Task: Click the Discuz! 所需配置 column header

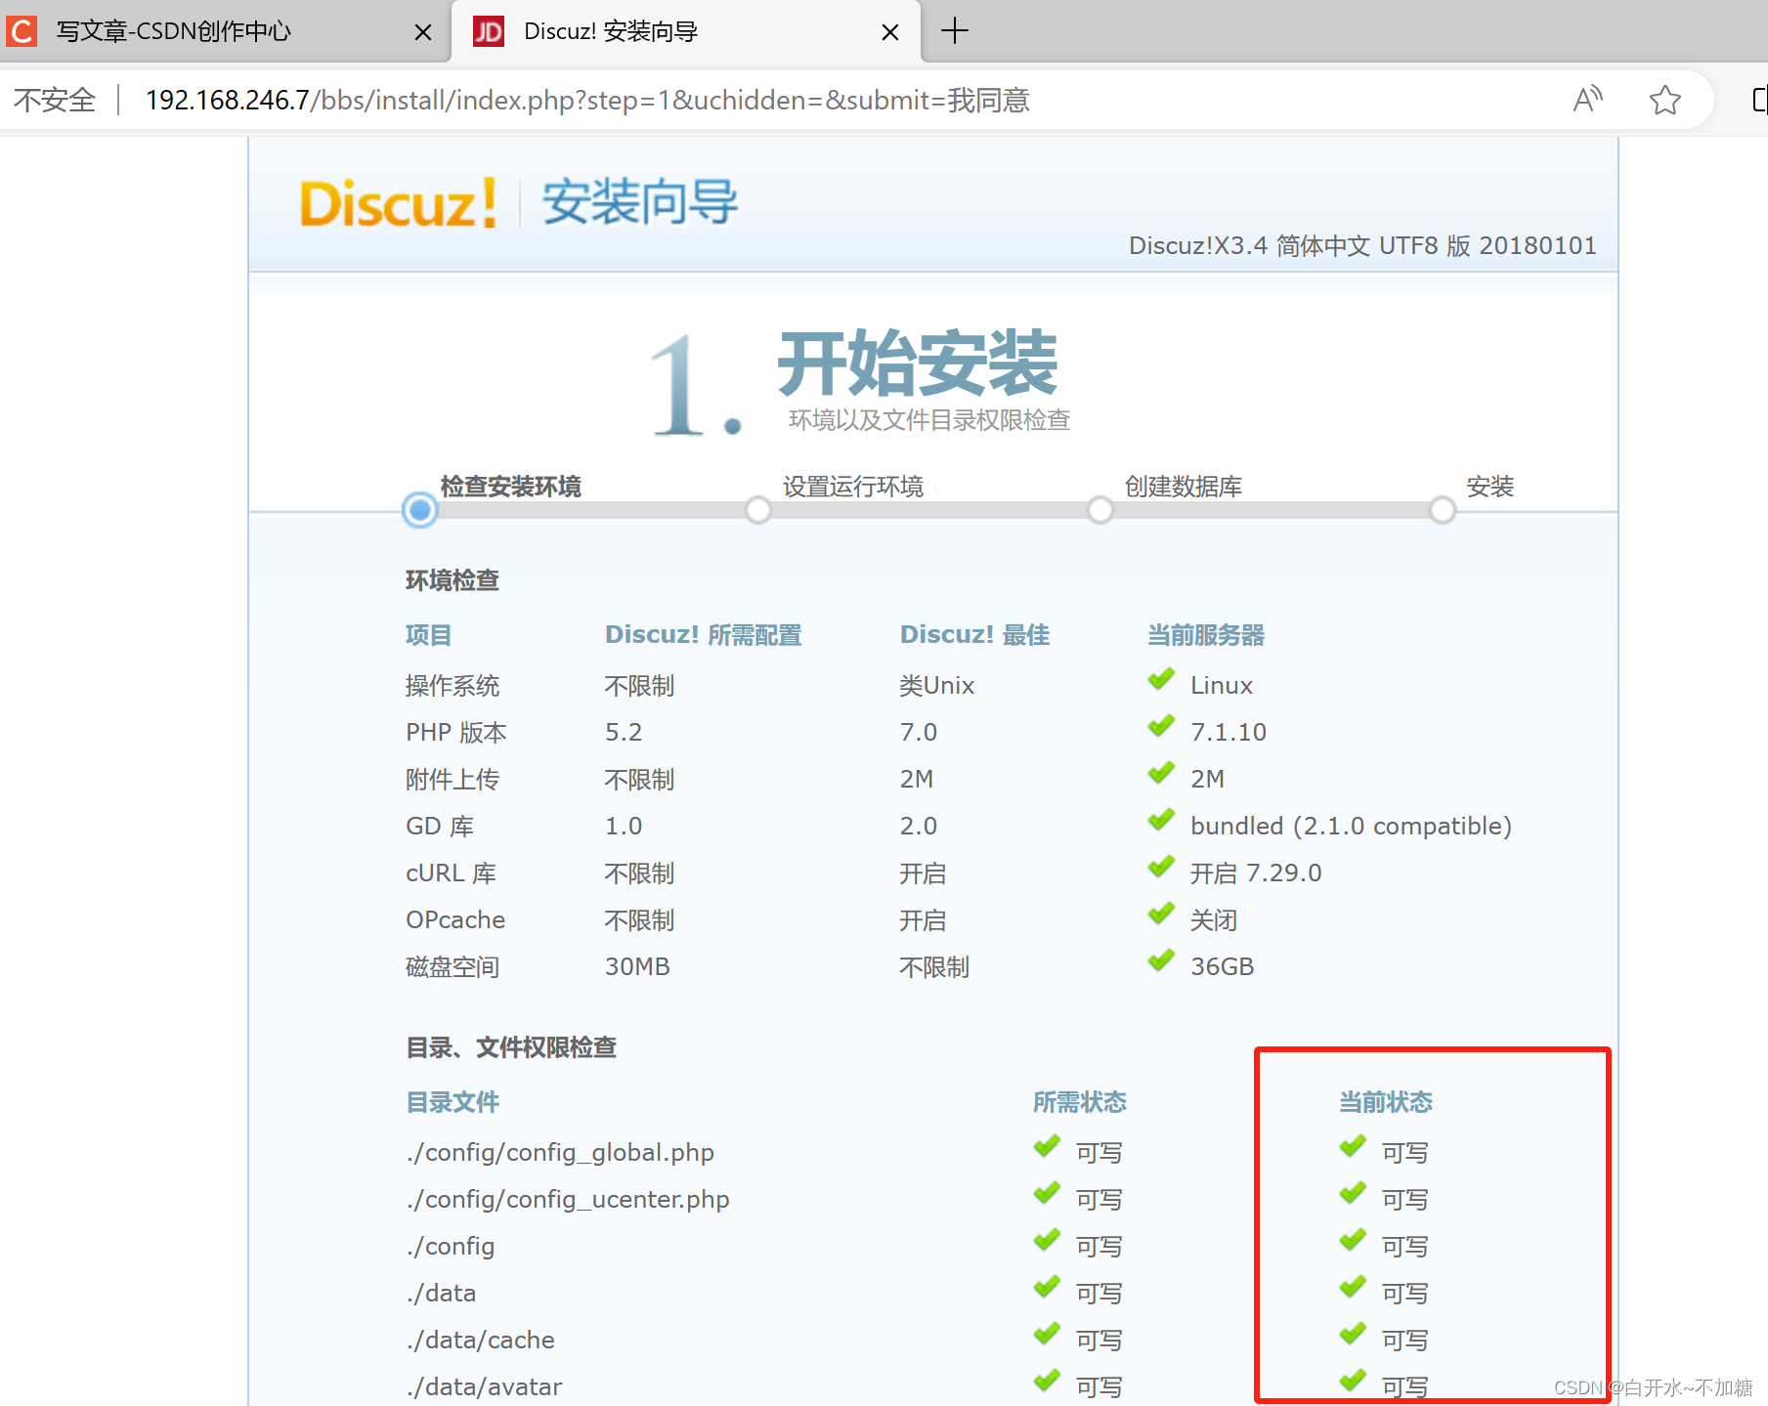Action: pyautogui.click(x=704, y=635)
